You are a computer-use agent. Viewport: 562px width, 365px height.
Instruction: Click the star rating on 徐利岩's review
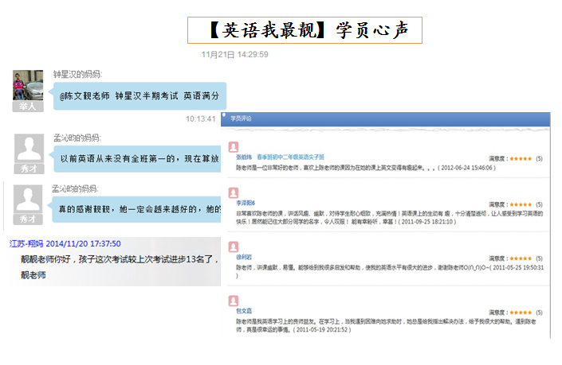(x=520, y=258)
